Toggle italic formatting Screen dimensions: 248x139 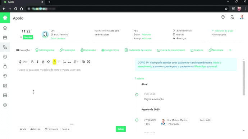point(37,62)
